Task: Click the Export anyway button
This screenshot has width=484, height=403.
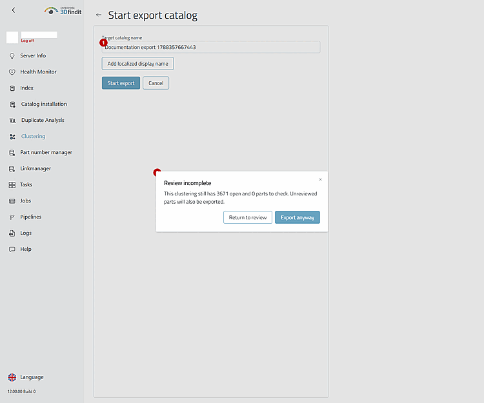Action: pyautogui.click(x=297, y=217)
